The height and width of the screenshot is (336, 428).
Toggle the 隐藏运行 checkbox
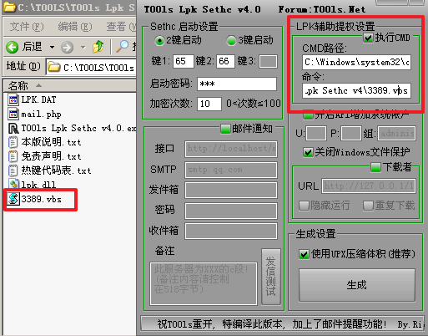point(304,206)
